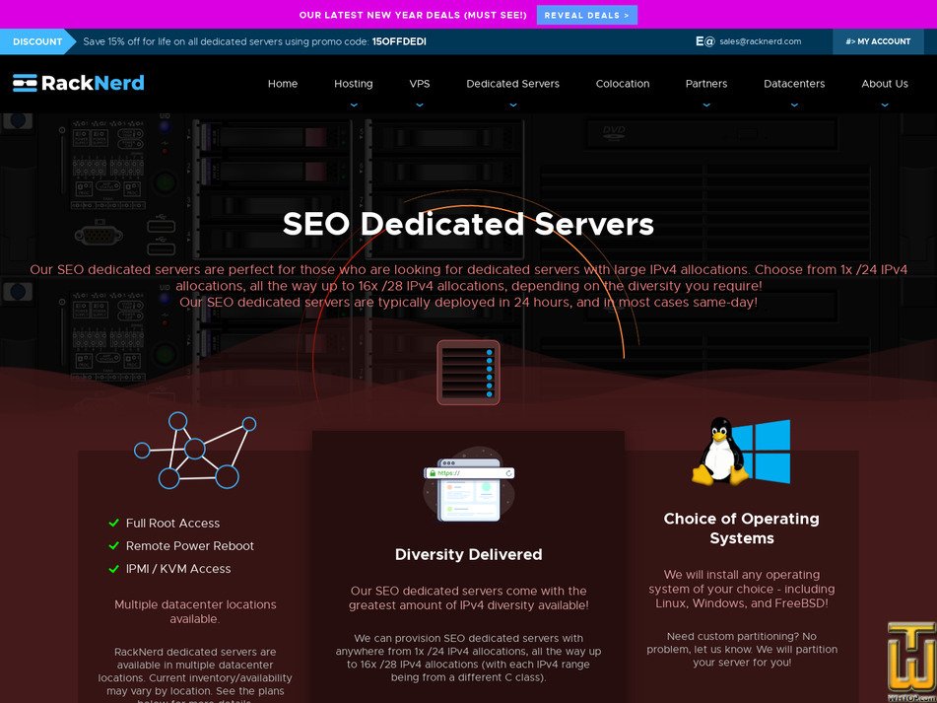The width and height of the screenshot is (937, 703).
Task: Click the Full Root Access text
Action: (172, 524)
